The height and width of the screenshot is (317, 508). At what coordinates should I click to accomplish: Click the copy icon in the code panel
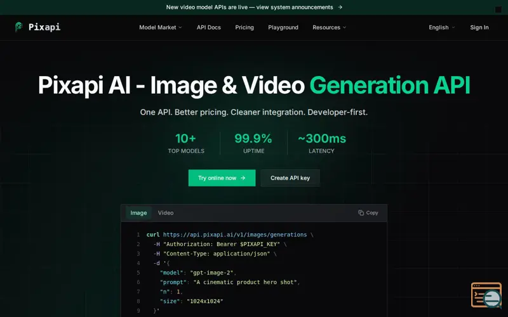361,212
